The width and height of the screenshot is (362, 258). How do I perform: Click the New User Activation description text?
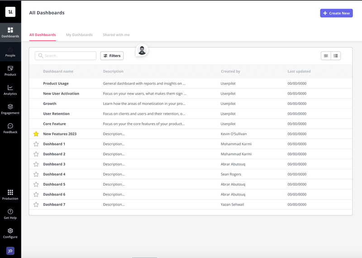click(x=144, y=94)
